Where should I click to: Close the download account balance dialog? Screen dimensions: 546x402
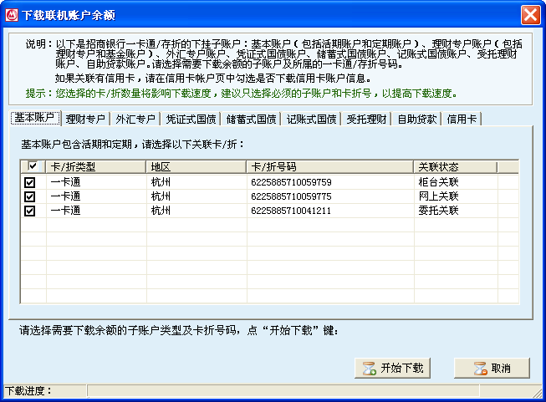(529, 14)
